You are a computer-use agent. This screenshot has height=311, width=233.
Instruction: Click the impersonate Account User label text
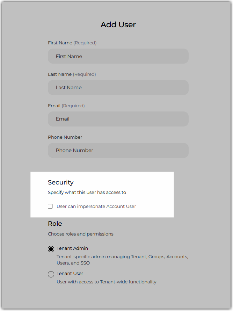(x=96, y=207)
